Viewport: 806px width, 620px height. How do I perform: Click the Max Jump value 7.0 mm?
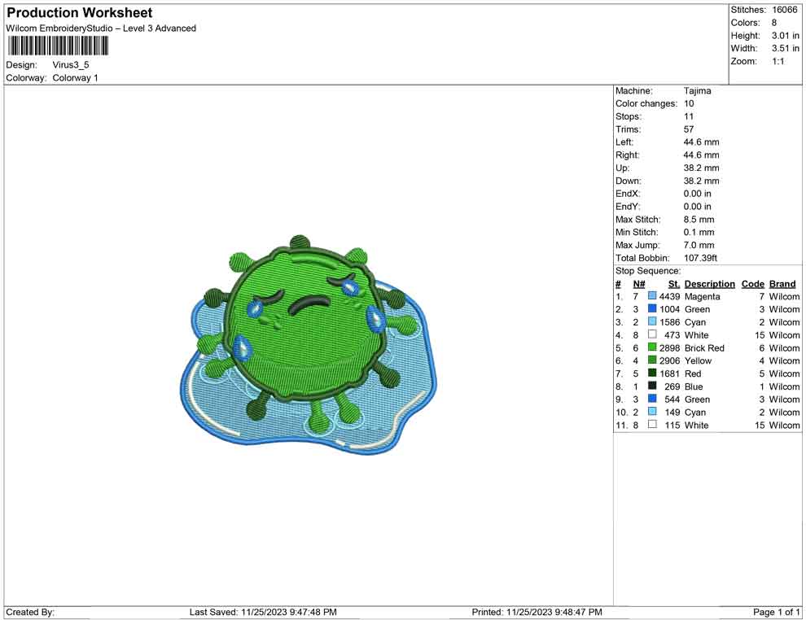699,245
